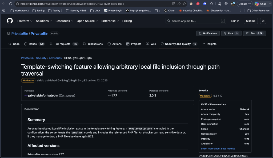Viewport: 273px width, 158px height.
Task: Click the Pull requests icon
Action: coord(51,44)
